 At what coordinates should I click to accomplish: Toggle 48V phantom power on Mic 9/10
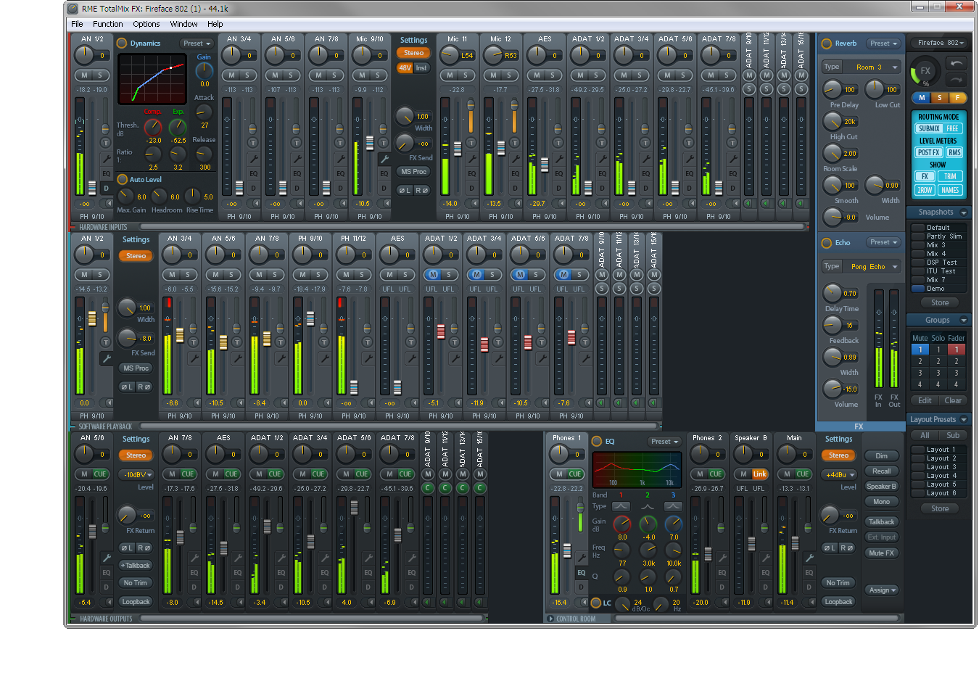405,68
